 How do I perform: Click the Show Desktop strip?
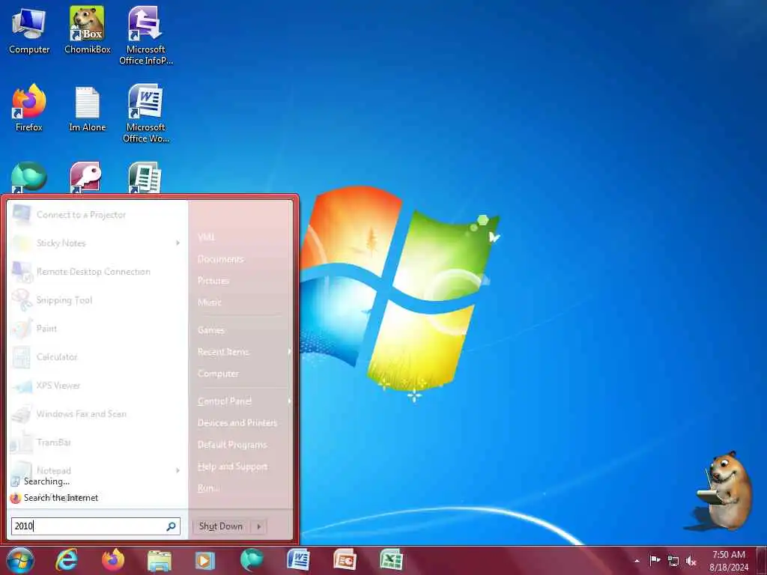coord(762,561)
